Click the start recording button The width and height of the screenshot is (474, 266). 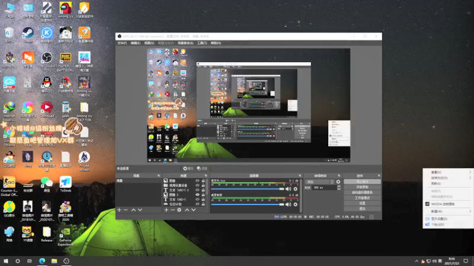click(362, 187)
